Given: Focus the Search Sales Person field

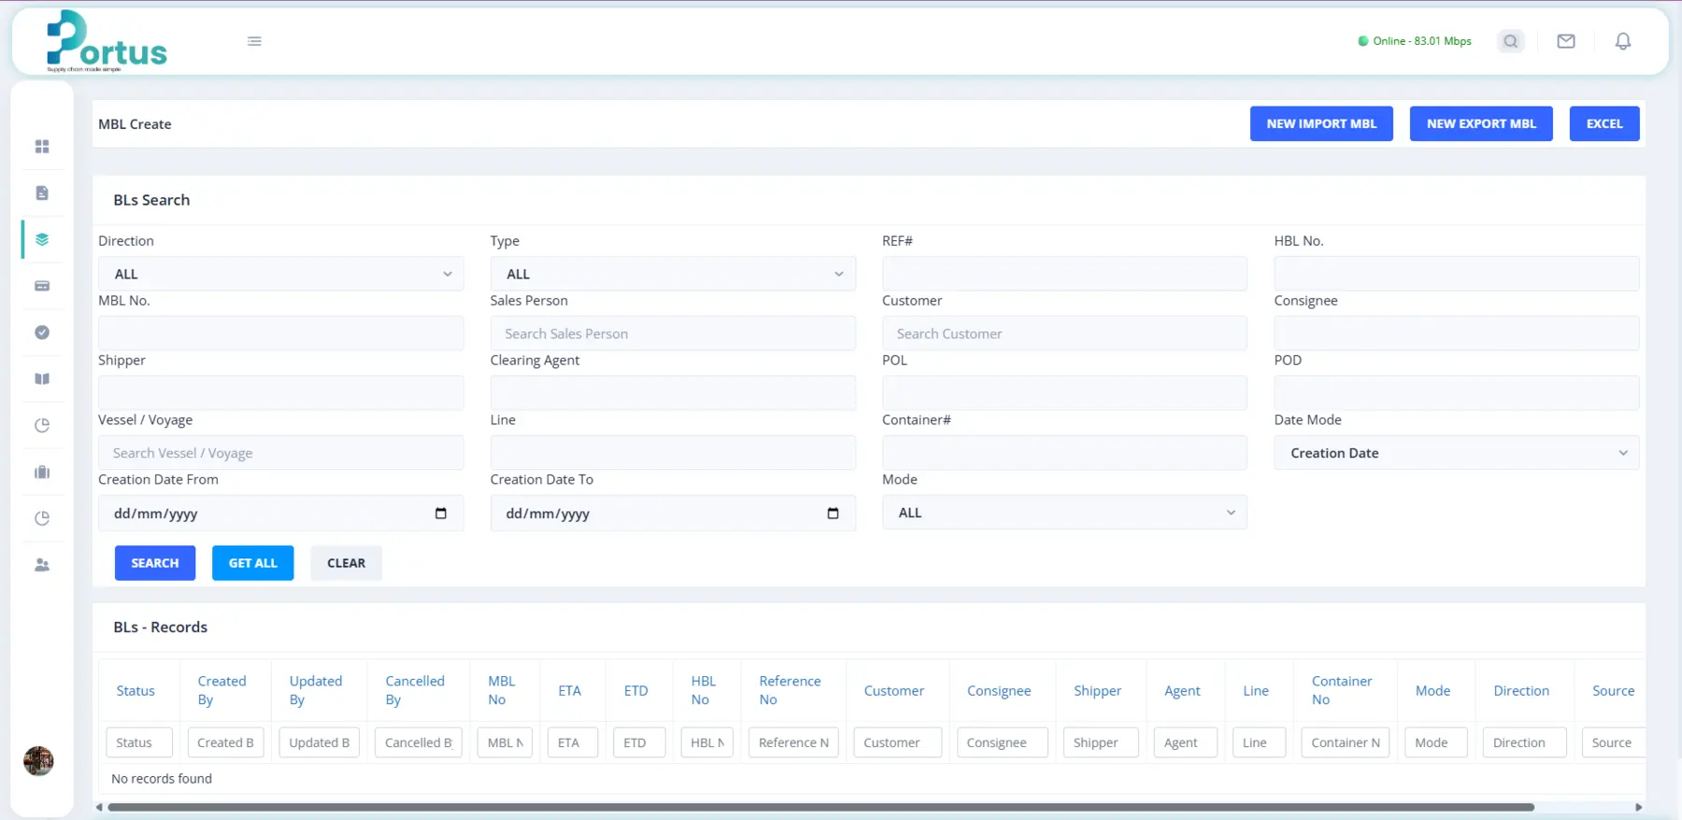Looking at the screenshot, I should (673, 333).
